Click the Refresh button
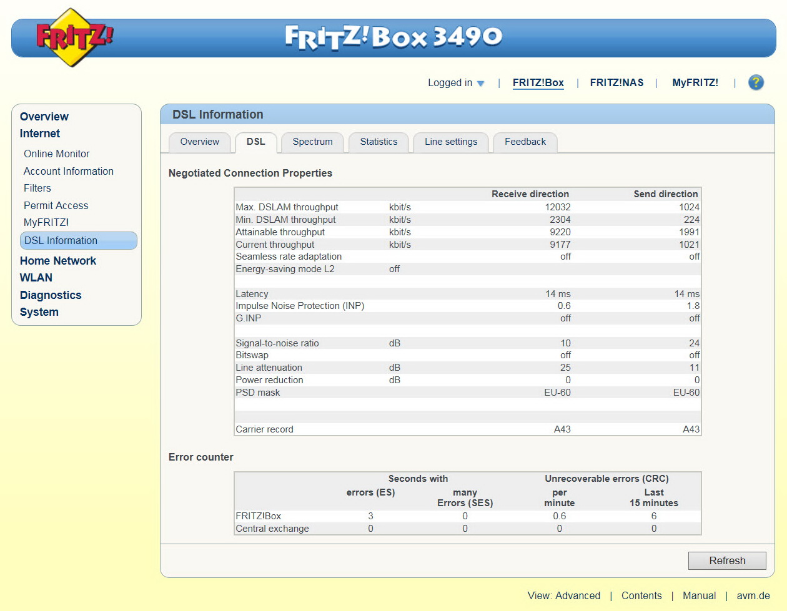 (x=727, y=560)
